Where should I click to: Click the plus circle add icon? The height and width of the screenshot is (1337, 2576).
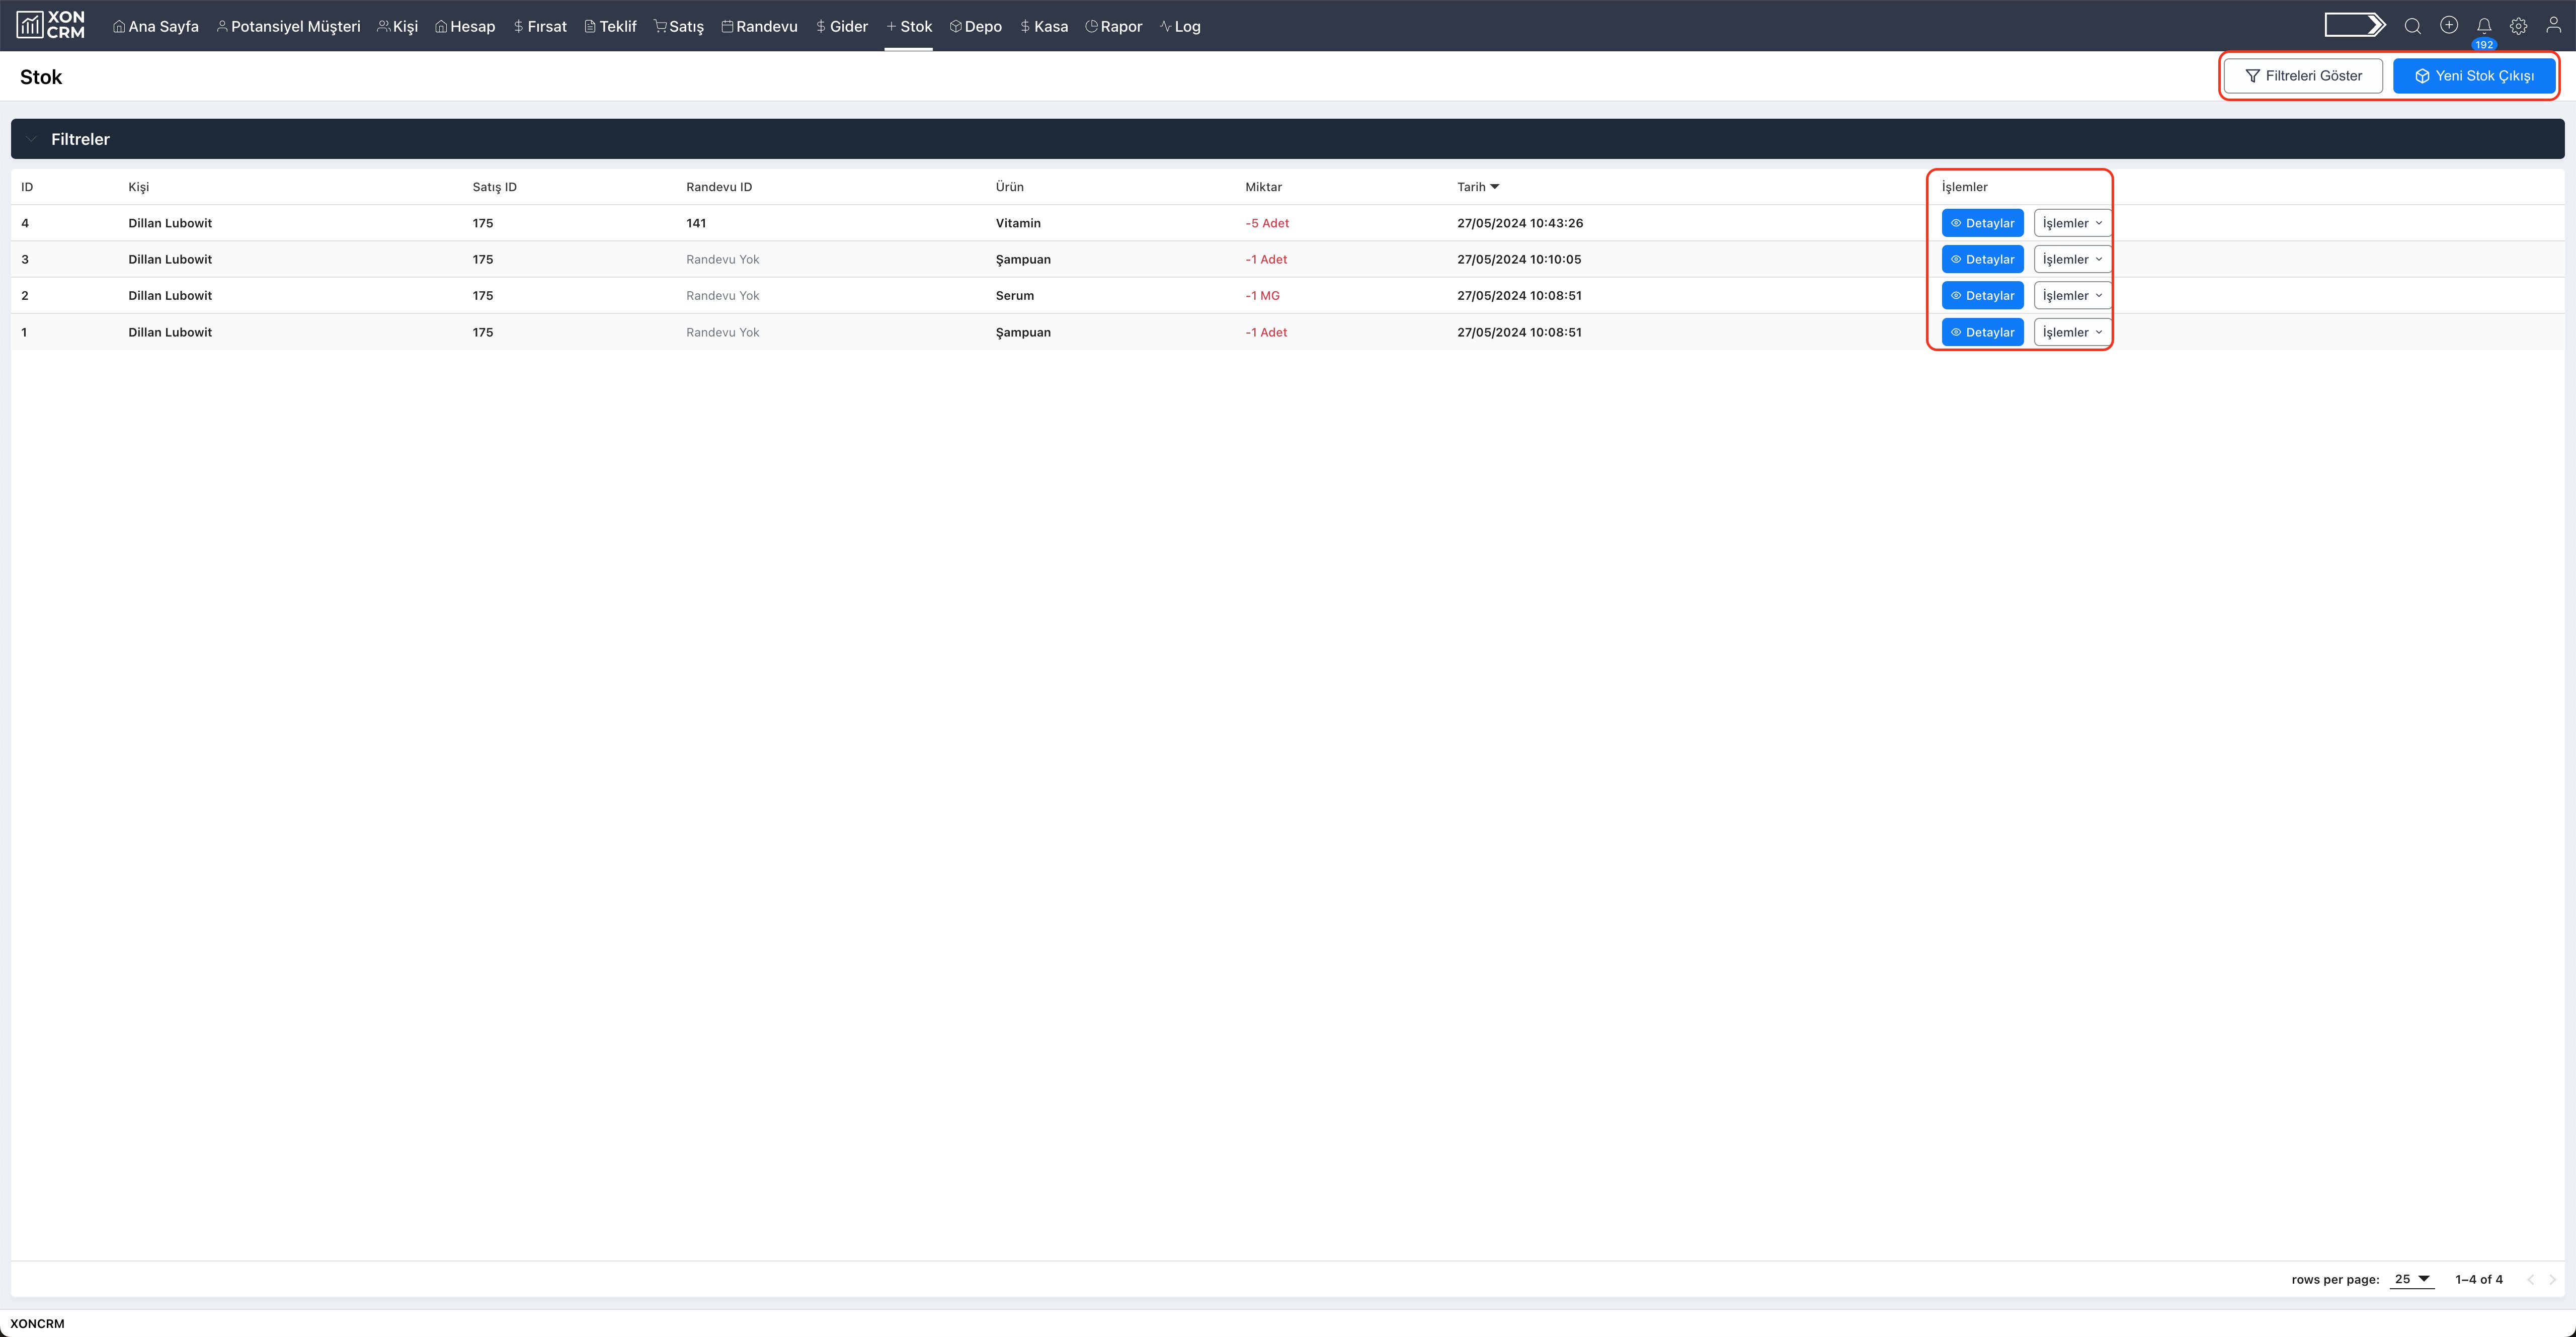[2449, 25]
